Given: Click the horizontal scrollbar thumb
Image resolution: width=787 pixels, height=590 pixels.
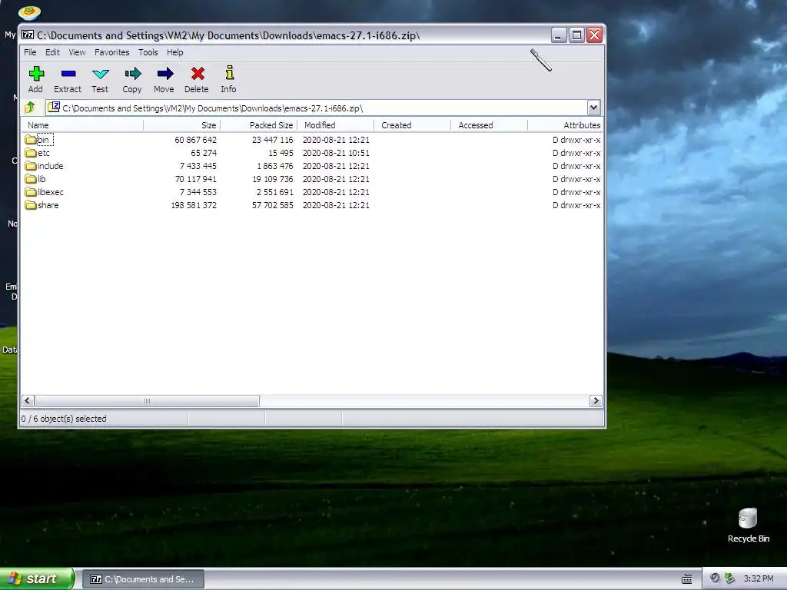Looking at the screenshot, I should pos(147,401).
